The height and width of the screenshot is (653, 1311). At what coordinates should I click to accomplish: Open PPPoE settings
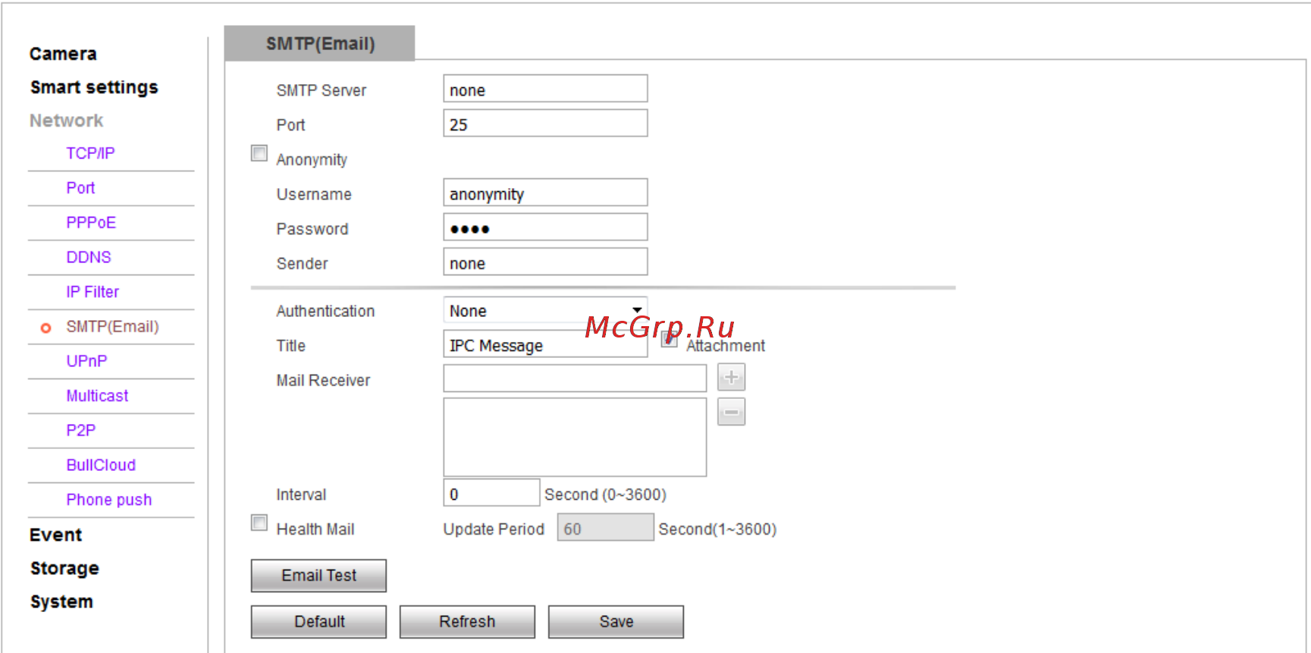pyautogui.click(x=91, y=222)
